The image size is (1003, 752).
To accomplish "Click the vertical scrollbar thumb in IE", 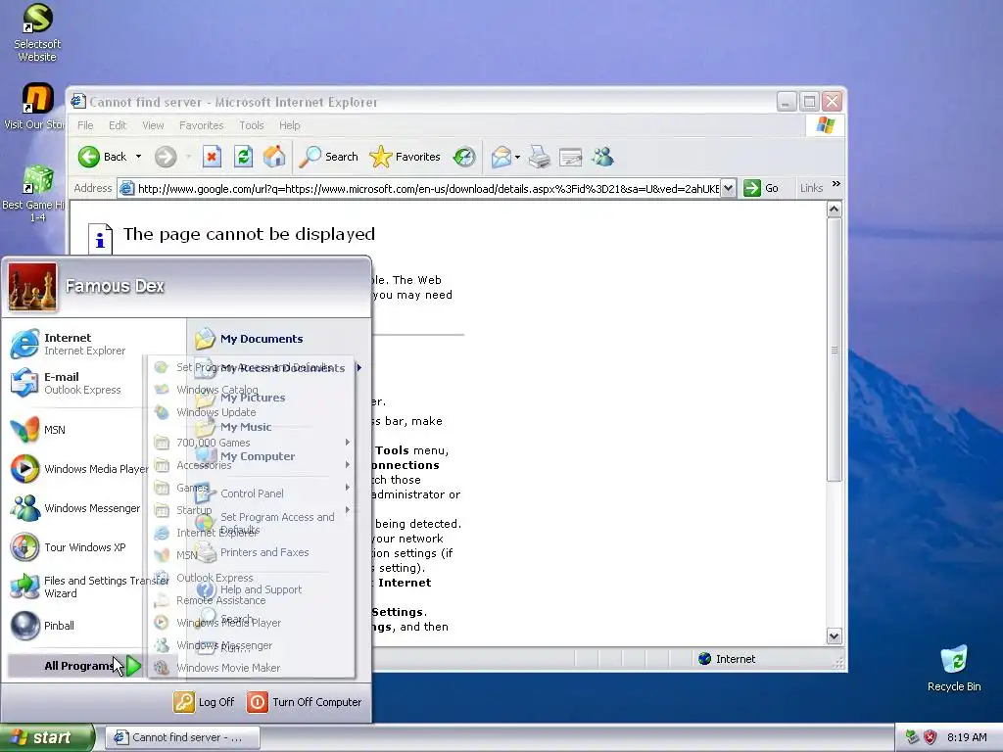I will coord(835,350).
